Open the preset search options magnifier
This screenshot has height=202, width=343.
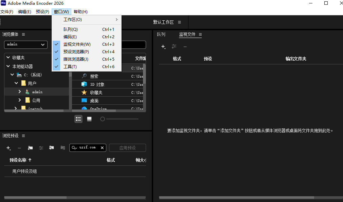74,148
